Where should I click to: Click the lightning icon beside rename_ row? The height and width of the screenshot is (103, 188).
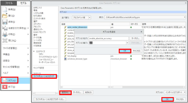click(65, 47)
